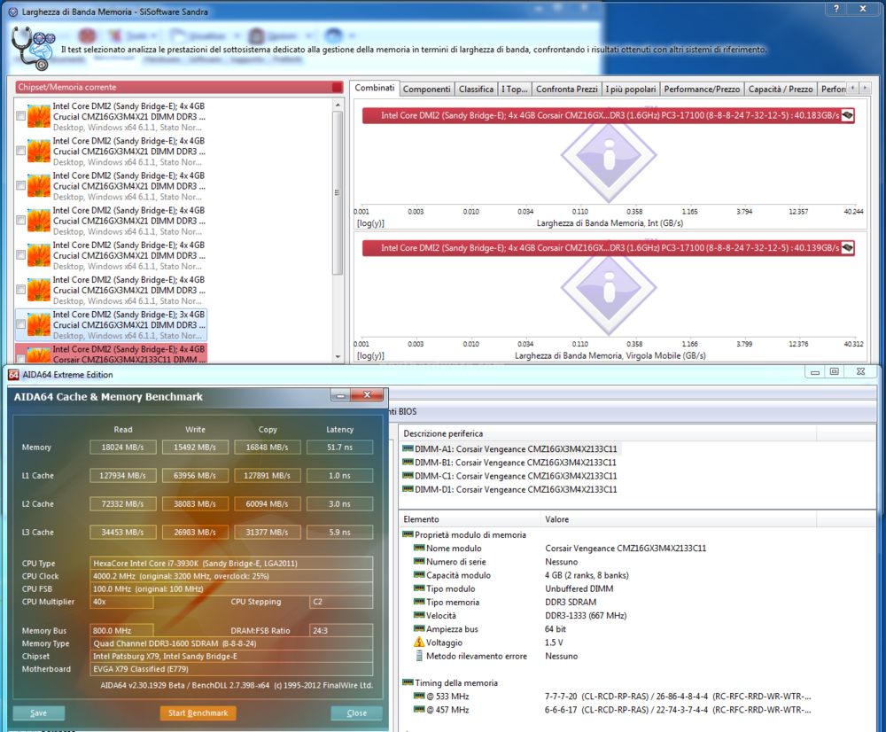Open the Classifica tab

[476, 89]
